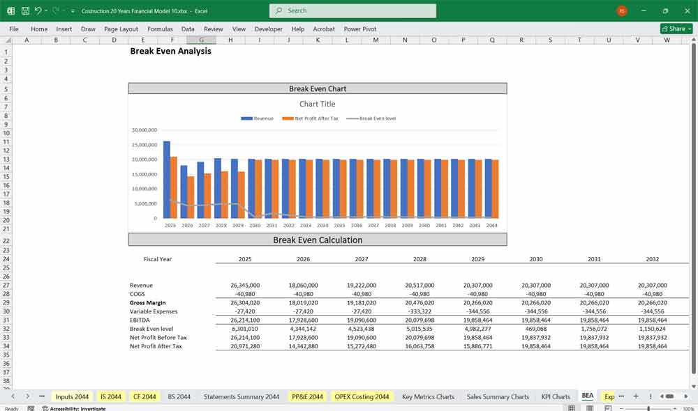This screenshot has height=411, width=698.
Task: Open the Undo dropdown arrow
Action: (46, 11)
